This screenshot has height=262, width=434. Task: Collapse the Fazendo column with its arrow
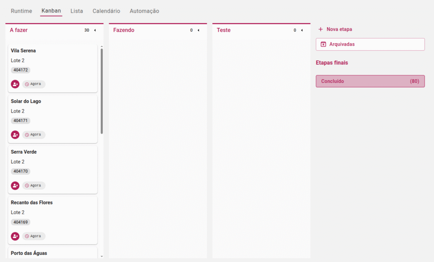coord(198,30)
